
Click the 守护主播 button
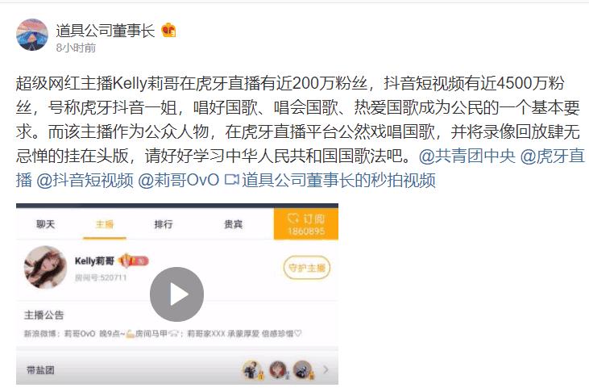point(306,268)
